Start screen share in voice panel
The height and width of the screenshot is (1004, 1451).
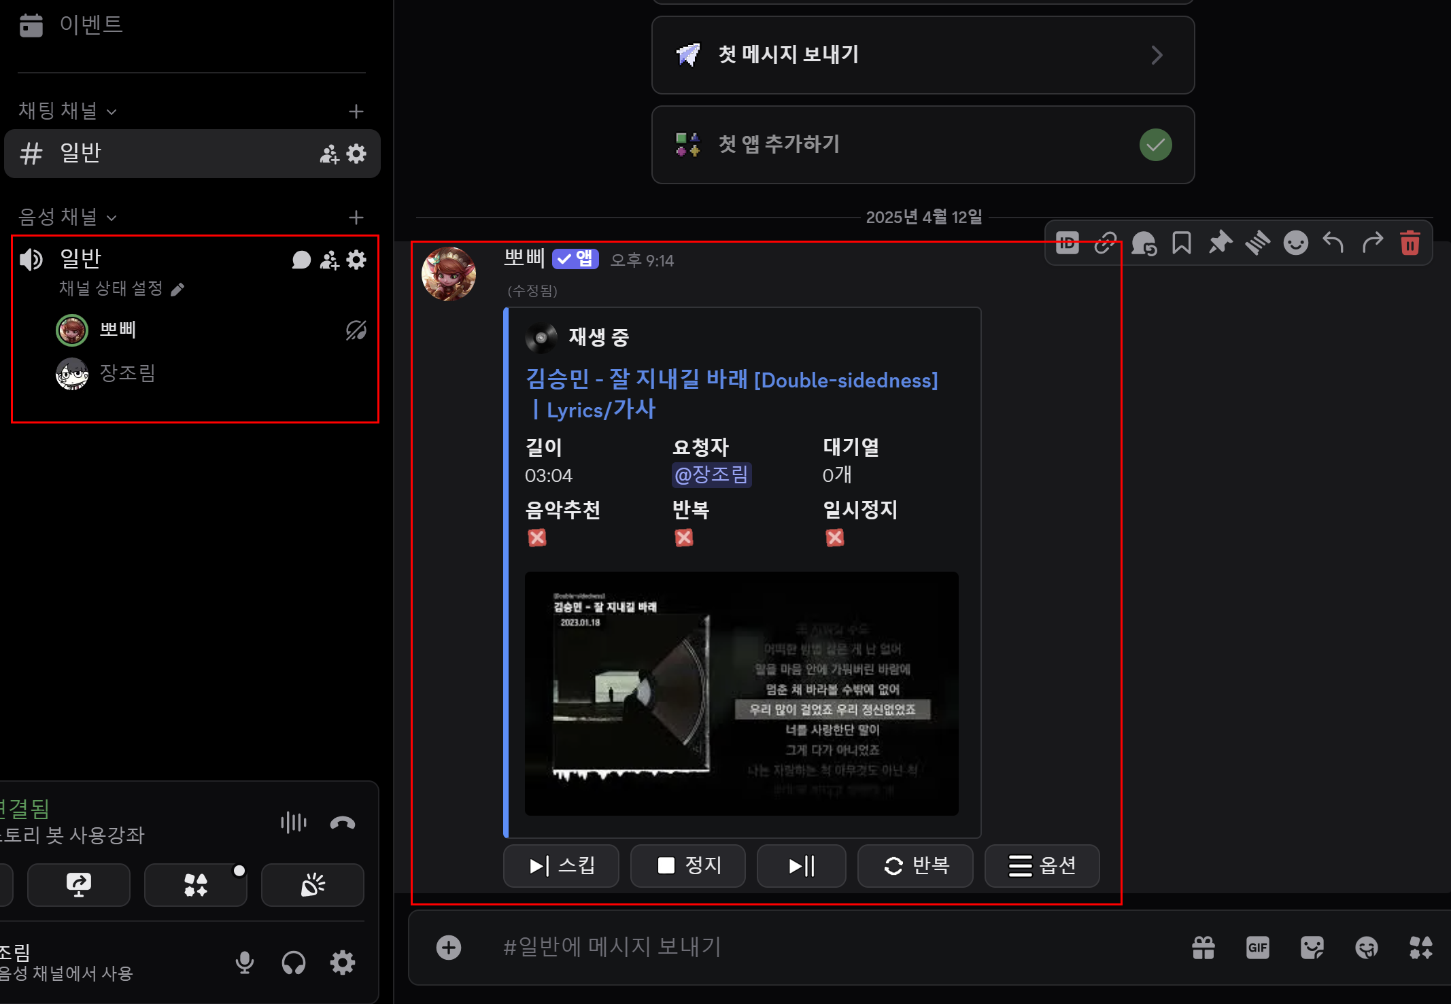[x=78, y=884]
